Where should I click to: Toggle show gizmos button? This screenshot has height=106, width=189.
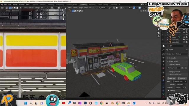click(134, 8)
